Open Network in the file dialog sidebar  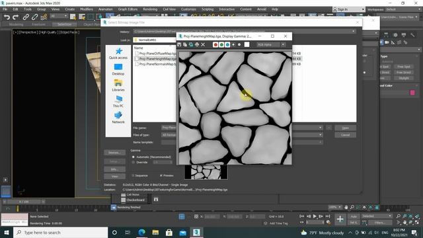[x=118, y=118]
